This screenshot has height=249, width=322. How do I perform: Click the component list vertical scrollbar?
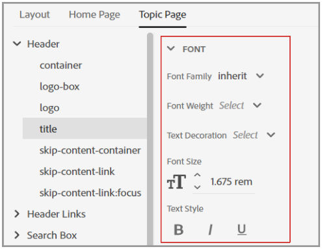tap(150, 138)
